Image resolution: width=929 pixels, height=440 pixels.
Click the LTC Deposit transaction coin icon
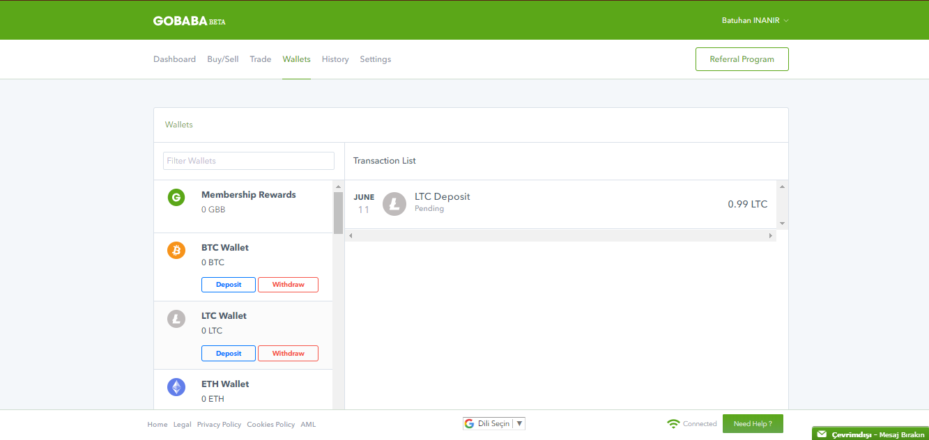coord(394,203)
